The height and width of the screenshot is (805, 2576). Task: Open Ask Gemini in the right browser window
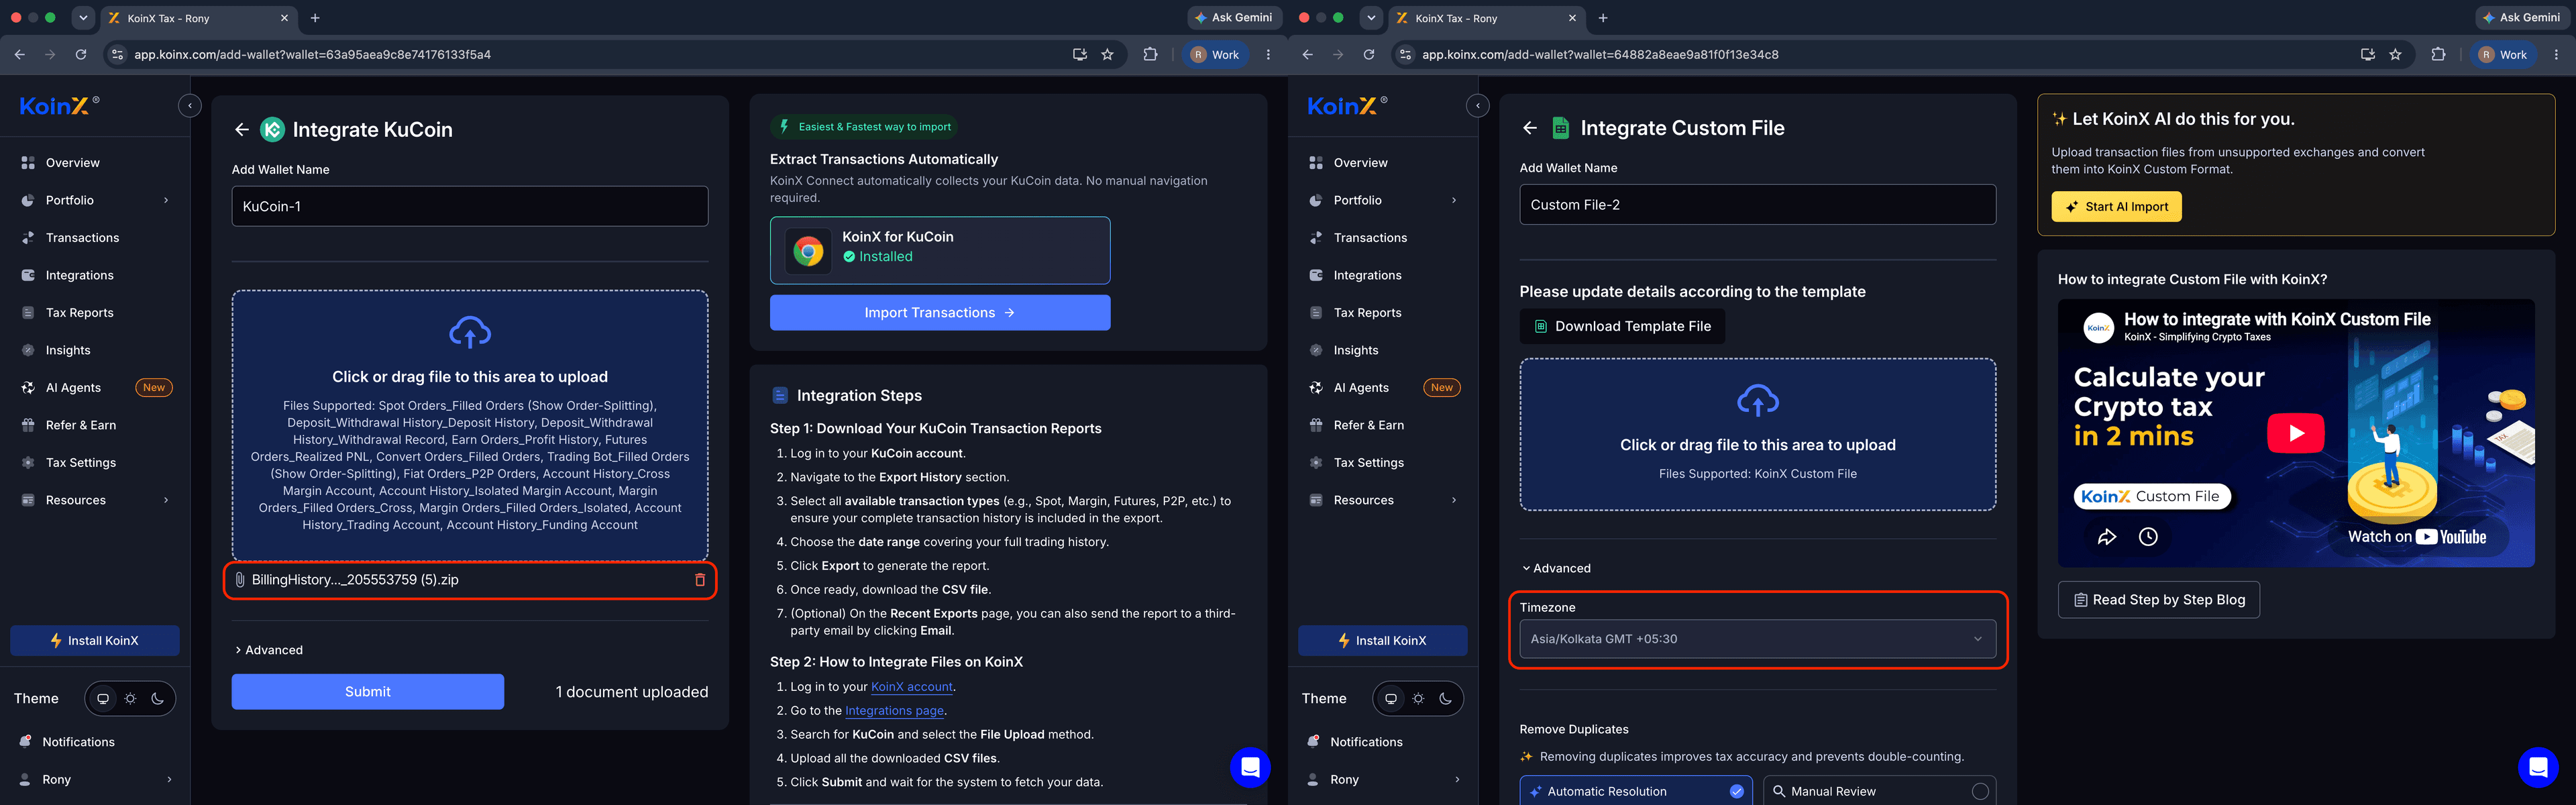[x=2521, y=18]
